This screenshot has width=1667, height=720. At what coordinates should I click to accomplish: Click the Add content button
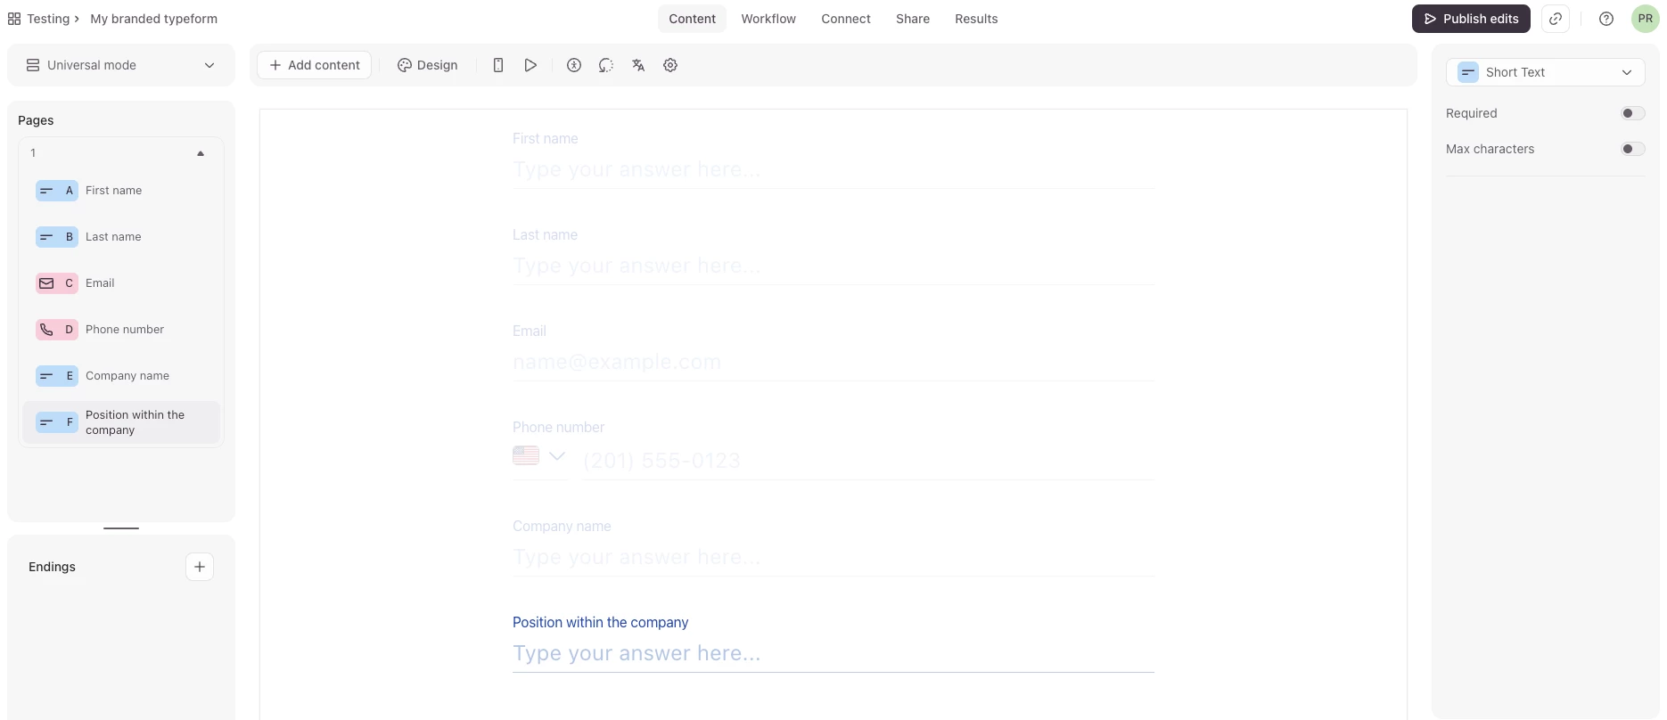(314, 65)
